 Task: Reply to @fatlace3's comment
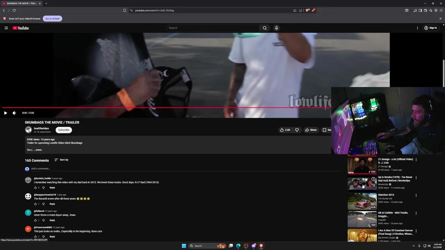coord(52,220)
